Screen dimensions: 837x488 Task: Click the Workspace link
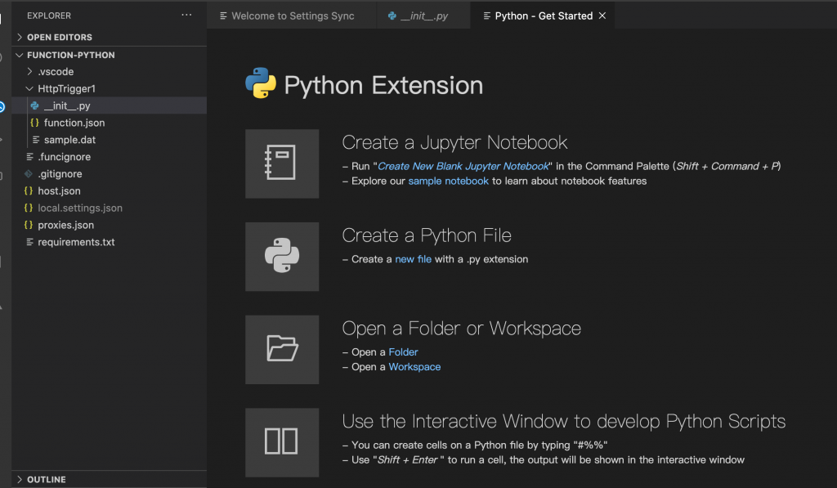(414, 367)
